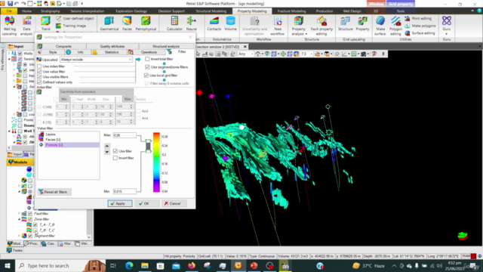Toggle Defined values only checkbox
Viewport: 483px width, 272px height.
point(39,82)
